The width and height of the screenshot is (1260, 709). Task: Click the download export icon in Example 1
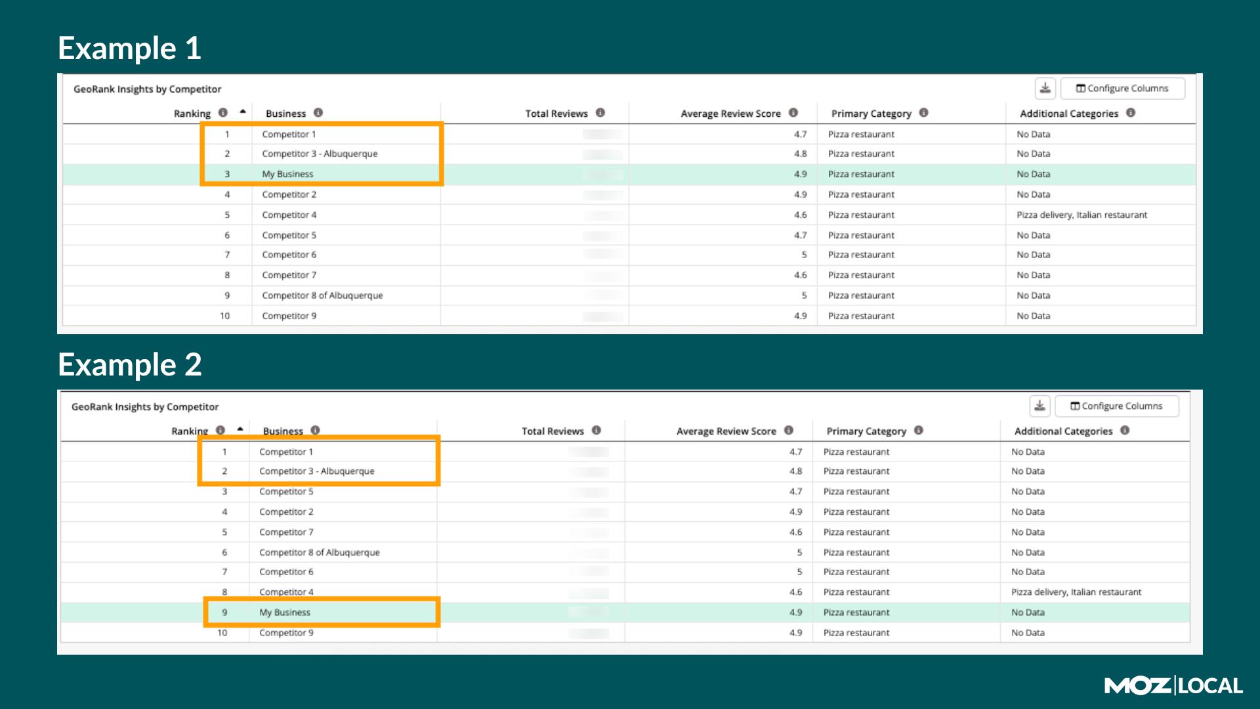coord(1044,87)
